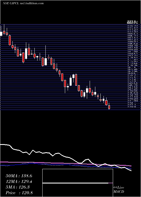141x197 pixels.
Task: Click the "Price : 120.8" value
Action: pyautogui.click(x=20, y=193)
